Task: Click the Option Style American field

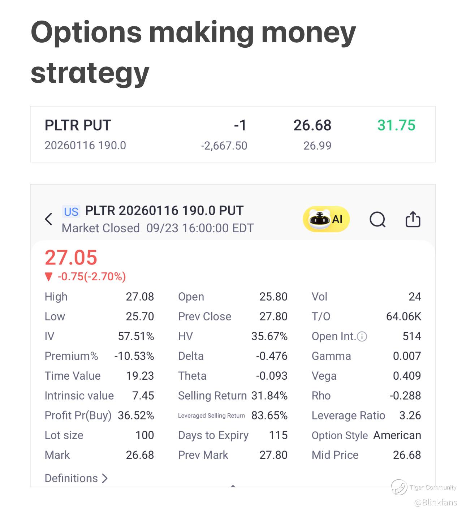Action: pos(366,435)
